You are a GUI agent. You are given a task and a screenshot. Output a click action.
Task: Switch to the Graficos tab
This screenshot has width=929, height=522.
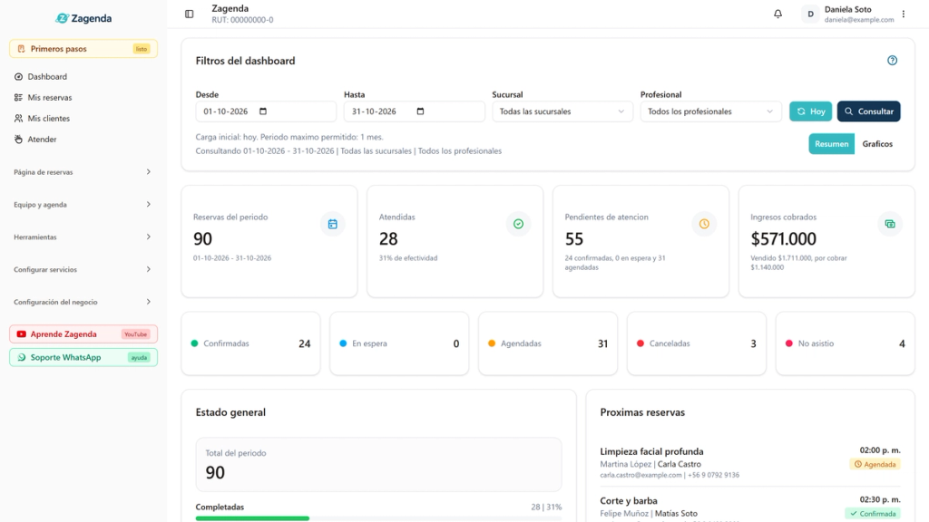[x=877, y=144]
